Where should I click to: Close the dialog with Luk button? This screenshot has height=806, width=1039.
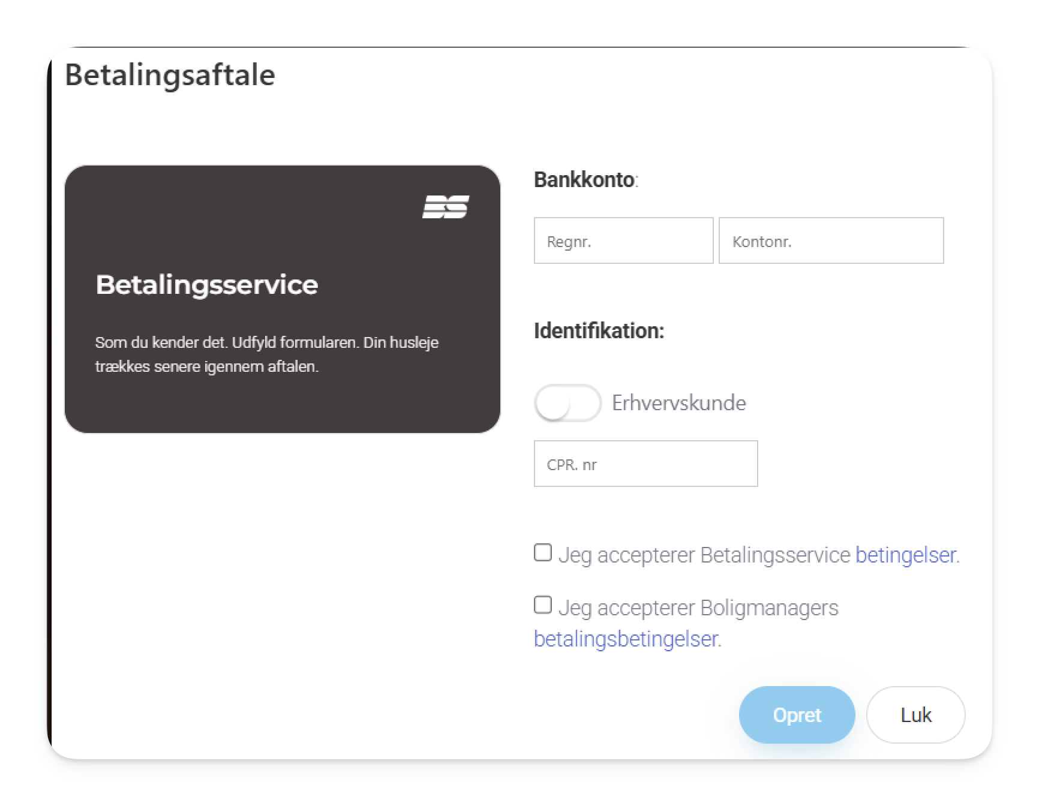[x=915, y=715]
